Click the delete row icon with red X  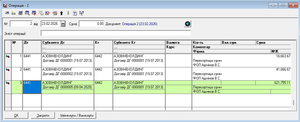34,13
